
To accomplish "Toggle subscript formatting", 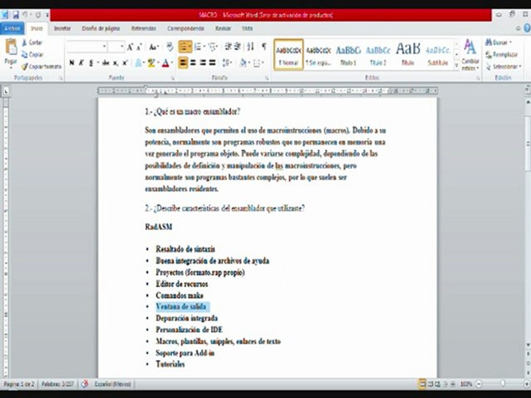I will 116,63.
